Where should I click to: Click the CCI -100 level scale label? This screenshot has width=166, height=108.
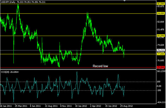click(x=159, y=90)
